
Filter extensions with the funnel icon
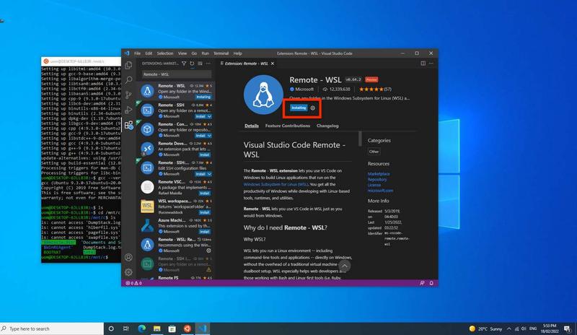[x=184, y=64]
